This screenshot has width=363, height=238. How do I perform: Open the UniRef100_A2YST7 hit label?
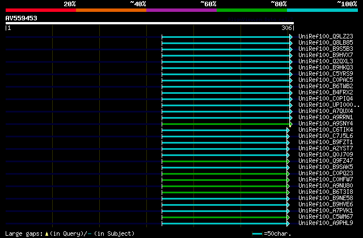click(x=326, y=149)
